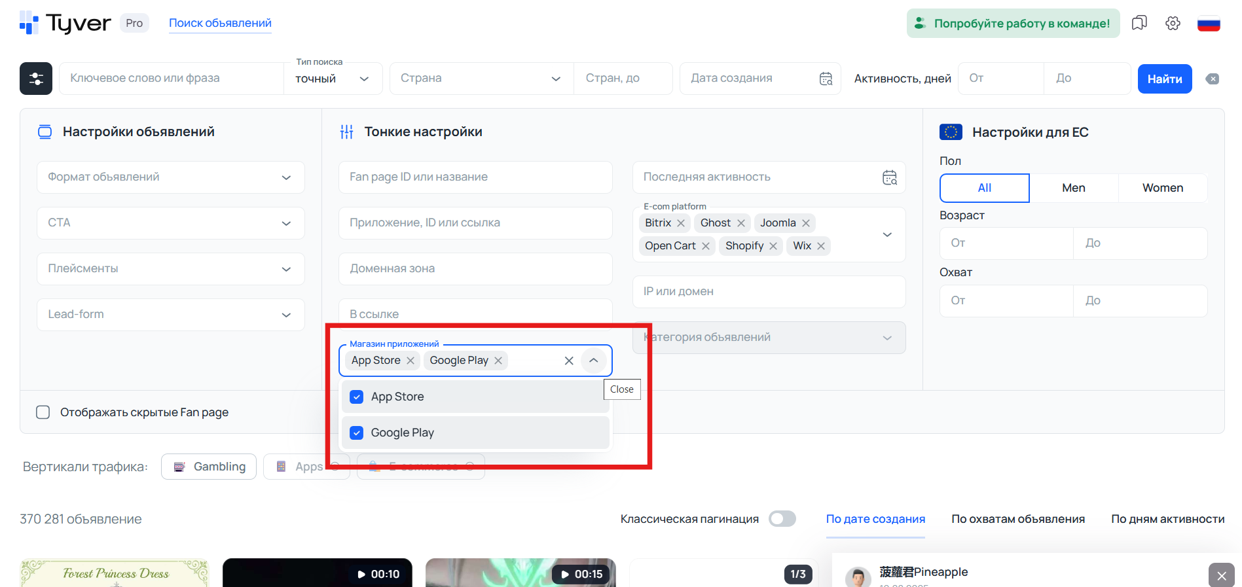Uncheck Google Play option
Viewport: 1242px width, 587px height.
point(357,433)
